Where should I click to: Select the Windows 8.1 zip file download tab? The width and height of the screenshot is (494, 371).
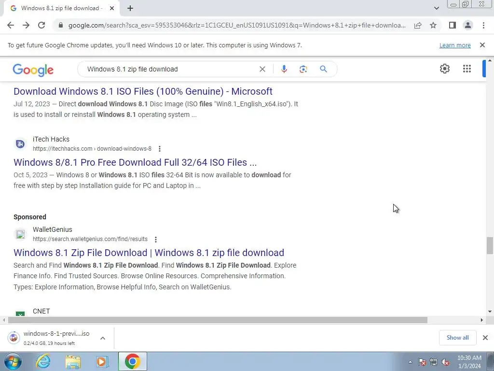click(x=61, y=9)
